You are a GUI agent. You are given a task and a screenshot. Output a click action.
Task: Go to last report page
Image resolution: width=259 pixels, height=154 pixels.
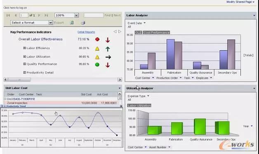(46, 15)
